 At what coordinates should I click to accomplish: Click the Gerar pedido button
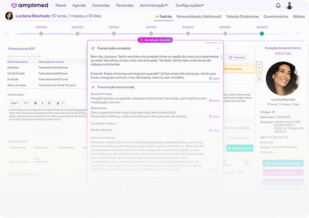click(x=240, y=148)
